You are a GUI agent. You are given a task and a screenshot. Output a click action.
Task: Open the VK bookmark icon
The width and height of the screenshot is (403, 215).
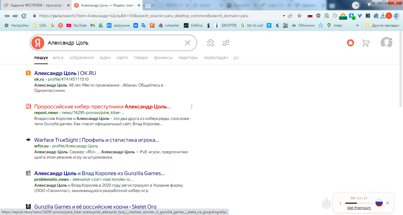pos(136,25)
